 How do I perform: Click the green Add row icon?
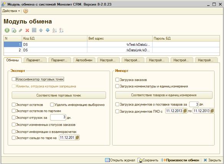click(x=7, y=30)
